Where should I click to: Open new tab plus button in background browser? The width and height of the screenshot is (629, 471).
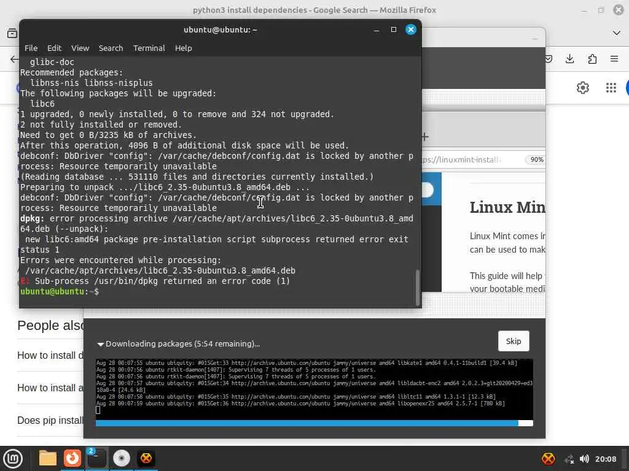tap(425, 137)
